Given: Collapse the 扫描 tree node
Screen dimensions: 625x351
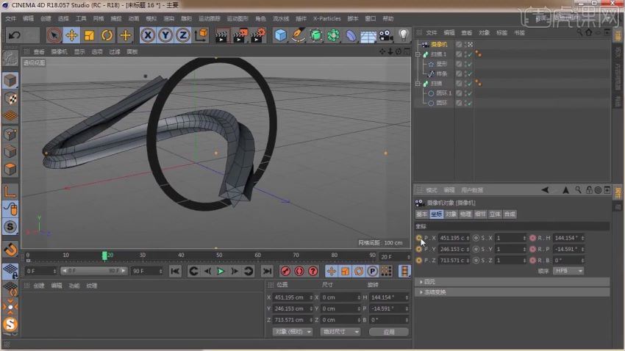Looking at the screenshot, I should [x=418, y=84].
